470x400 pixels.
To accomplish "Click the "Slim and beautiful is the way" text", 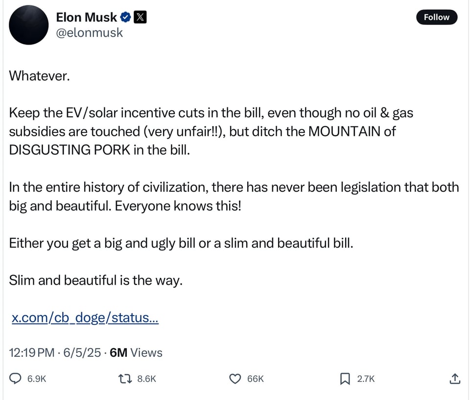I will (x=95, y=280).
